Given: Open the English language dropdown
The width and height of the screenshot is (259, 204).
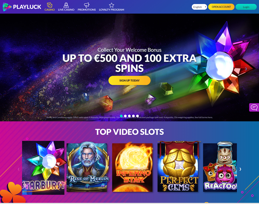Looking at the screenshot, I should [199, 7].
